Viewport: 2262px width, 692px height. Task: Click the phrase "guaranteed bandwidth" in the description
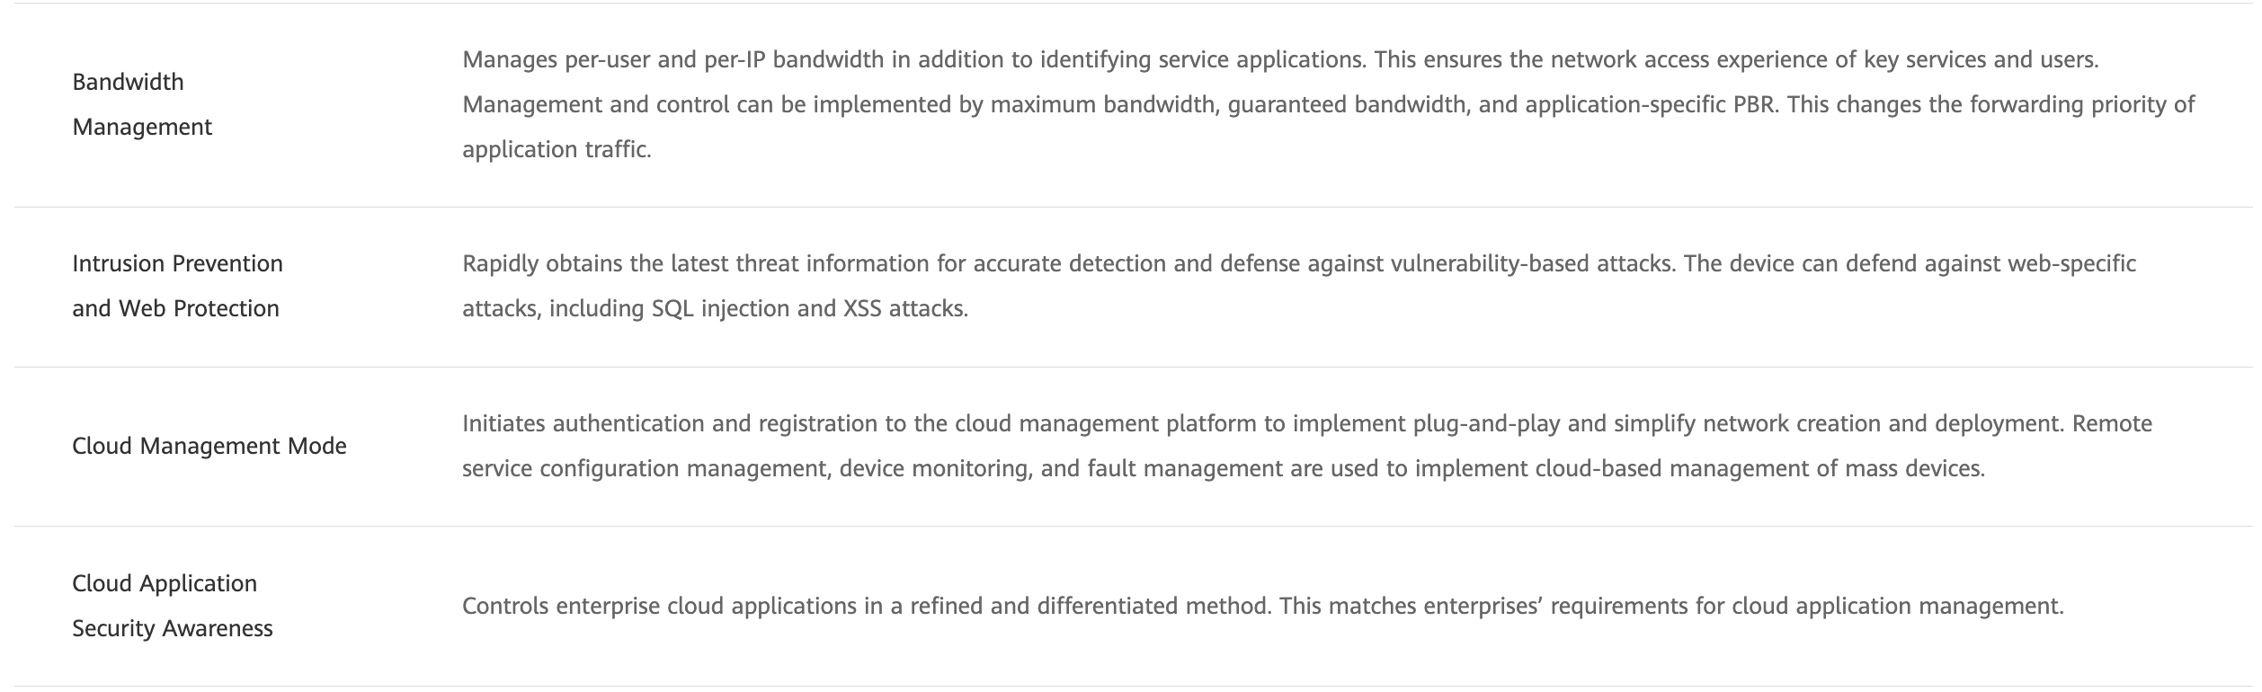1346,104
